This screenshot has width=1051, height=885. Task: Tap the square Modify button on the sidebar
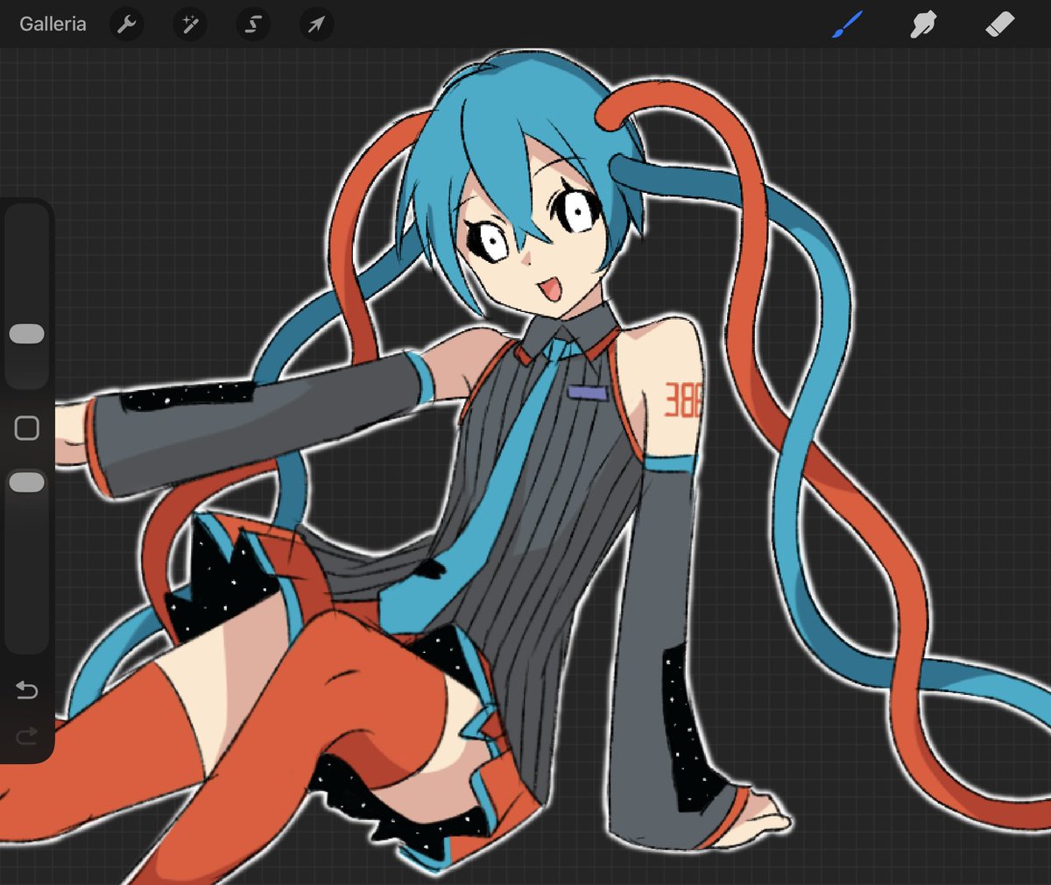click(27, 428)
